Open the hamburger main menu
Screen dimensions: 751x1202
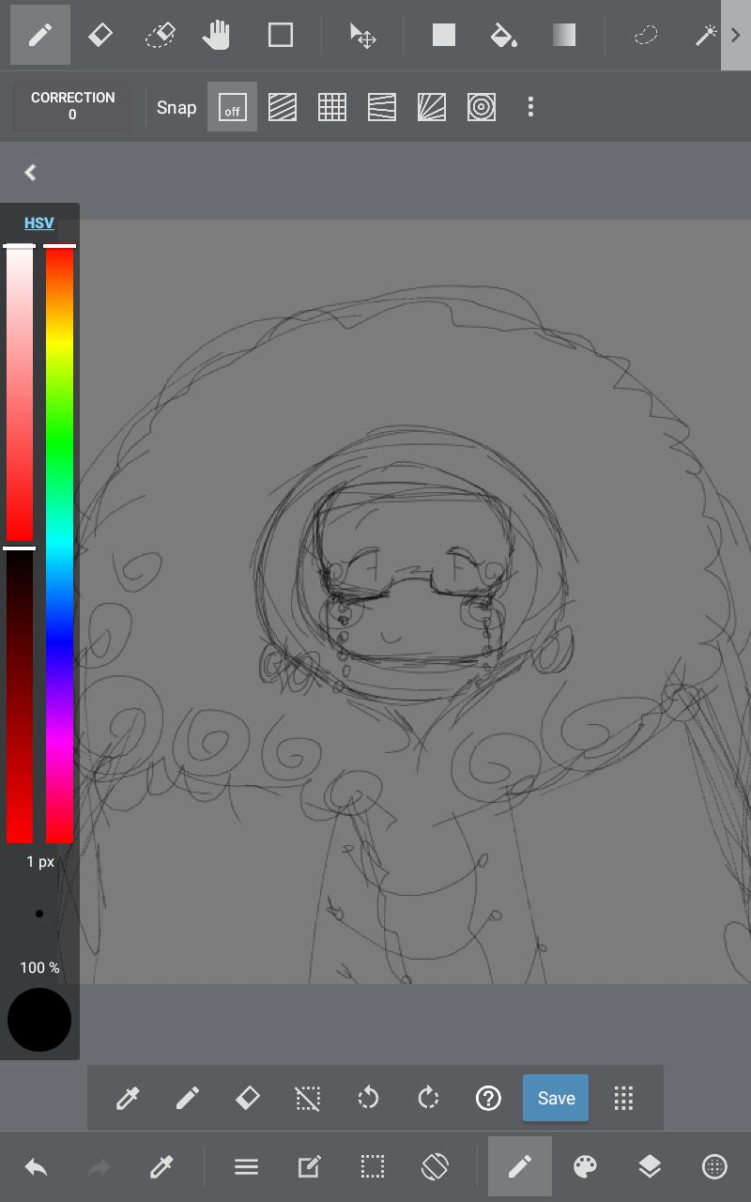[x=246, y=1167]
